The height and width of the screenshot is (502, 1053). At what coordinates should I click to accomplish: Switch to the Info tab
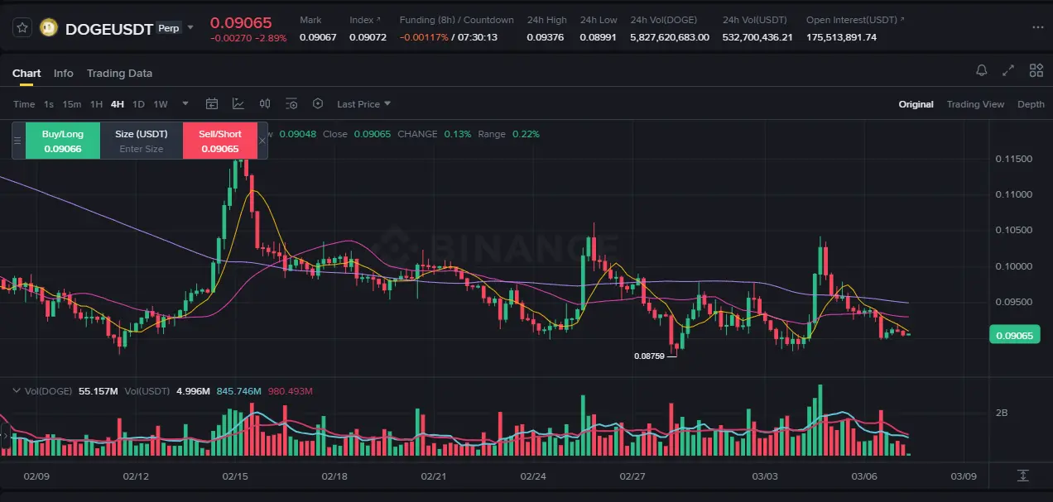[64, 73]
